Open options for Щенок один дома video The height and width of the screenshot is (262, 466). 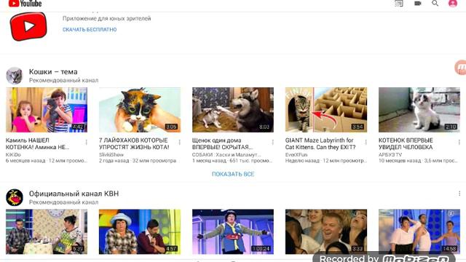(272, 143)
